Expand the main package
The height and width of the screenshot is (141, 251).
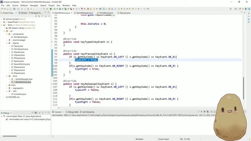coord(7,85)
